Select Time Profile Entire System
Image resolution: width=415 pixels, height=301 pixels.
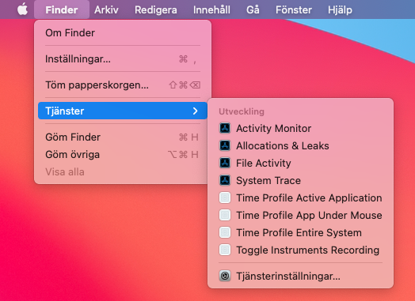pos(300,233)
